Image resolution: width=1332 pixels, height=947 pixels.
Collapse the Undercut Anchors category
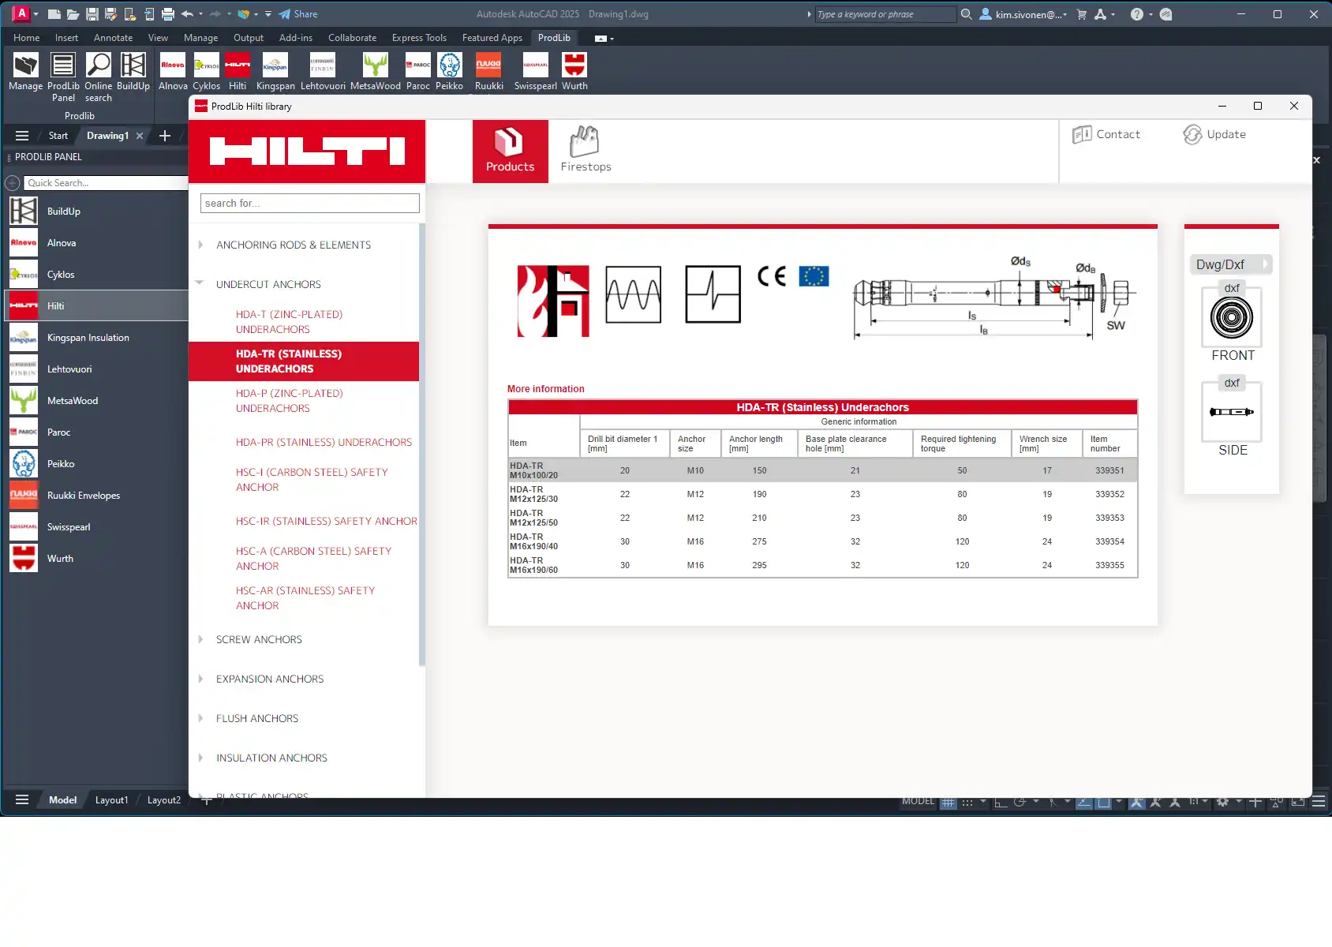268,285
